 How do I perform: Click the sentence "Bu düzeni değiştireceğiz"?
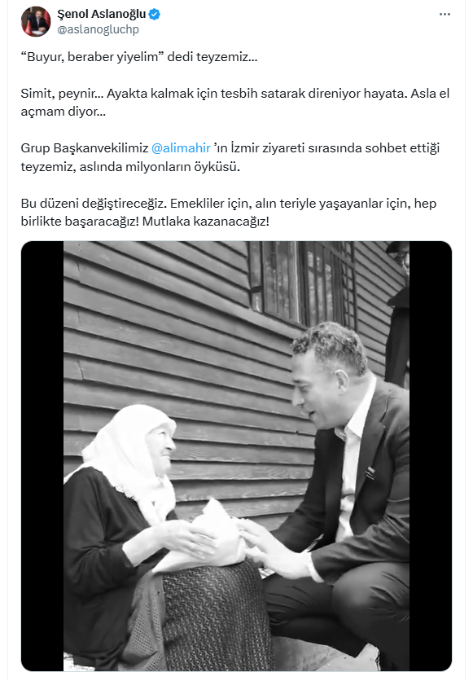tap(94, 204)
